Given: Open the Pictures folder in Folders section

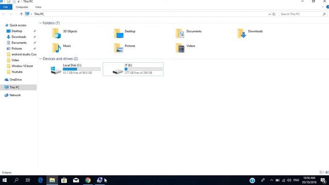Looking at the screenshot, I should tap(124, 48).
